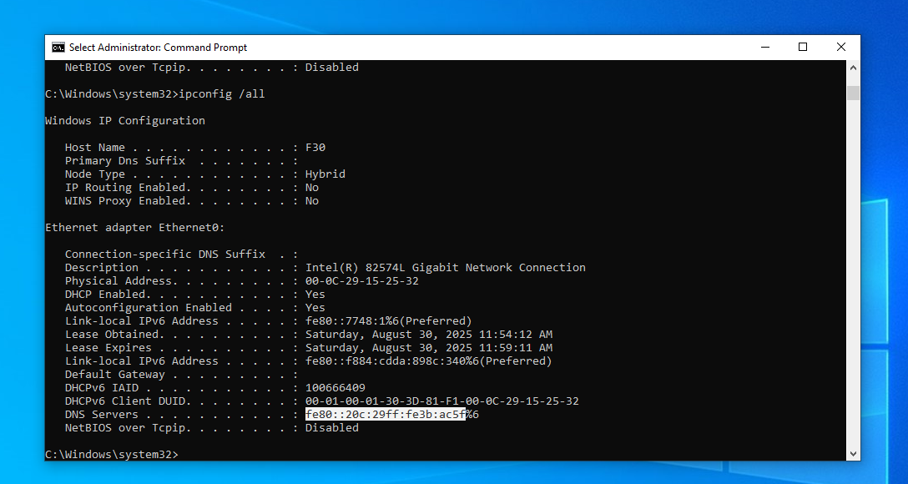Click the DHCPv6 IAID value '100666409'
Screen dimensions: 908x484
[x=335, y=388]
